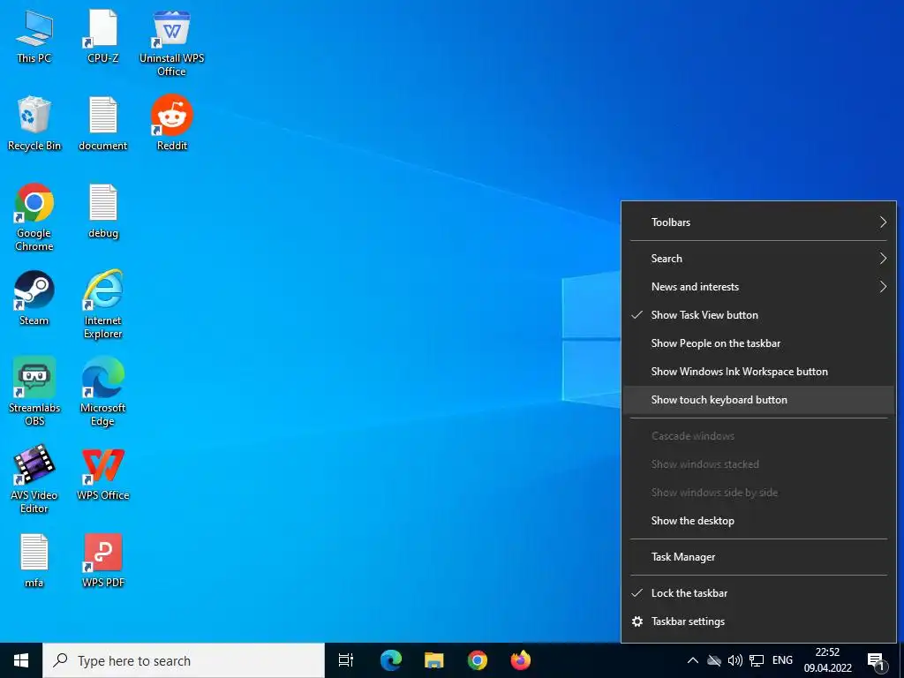
Task: Select the Internet Explorer desktop icon
Action: click(102, 305)
